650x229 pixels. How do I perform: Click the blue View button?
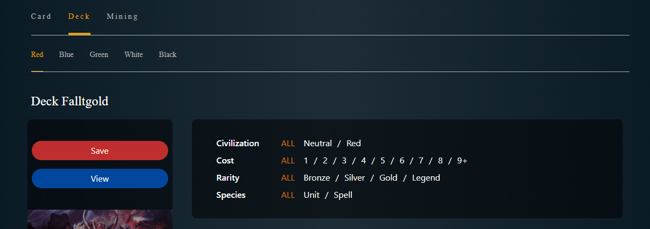(x=100, y=178)
